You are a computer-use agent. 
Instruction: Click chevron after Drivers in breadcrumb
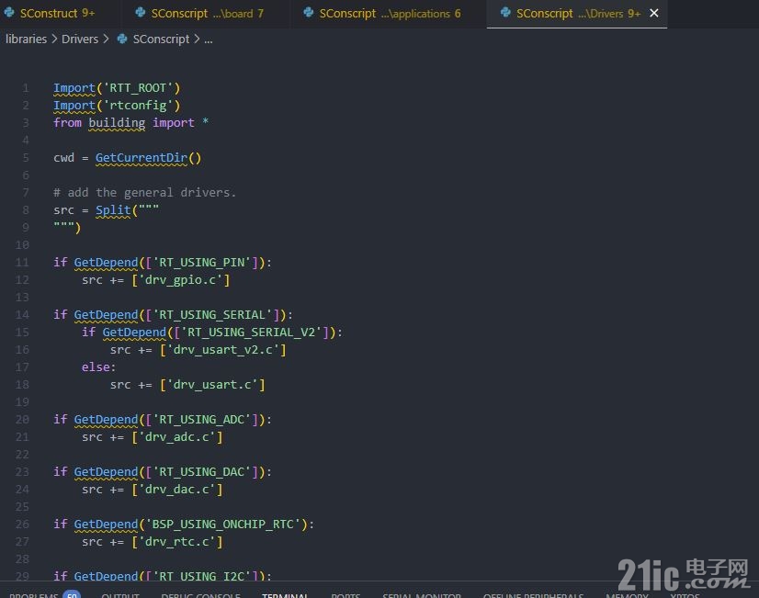pos(106,39)
